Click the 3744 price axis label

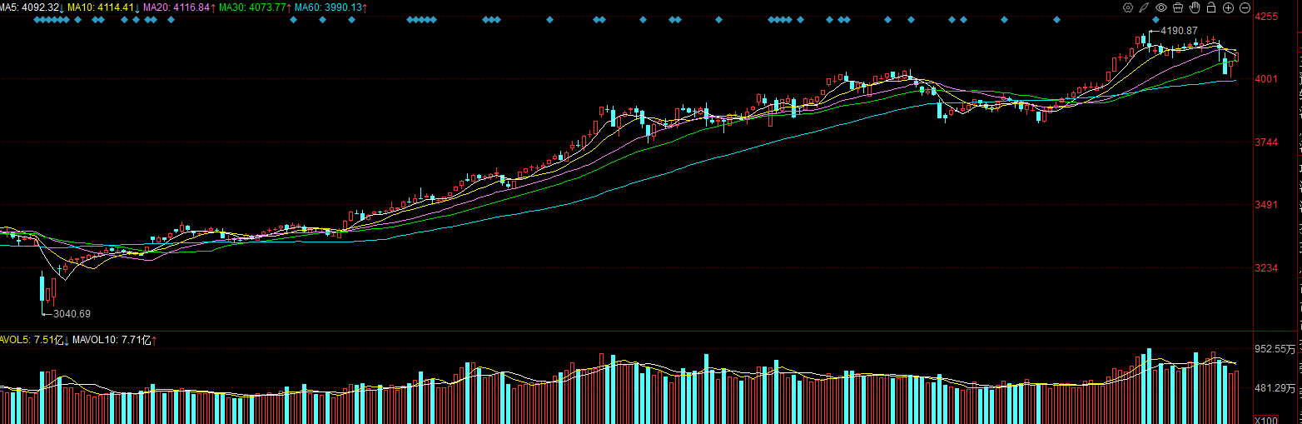tap(1266, 142)
